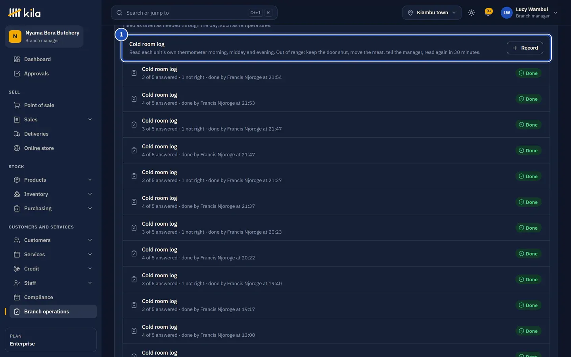The height and width of the screenshot is (357, 571).
Task: Click the kila logo icon
Action: [15, 13]
